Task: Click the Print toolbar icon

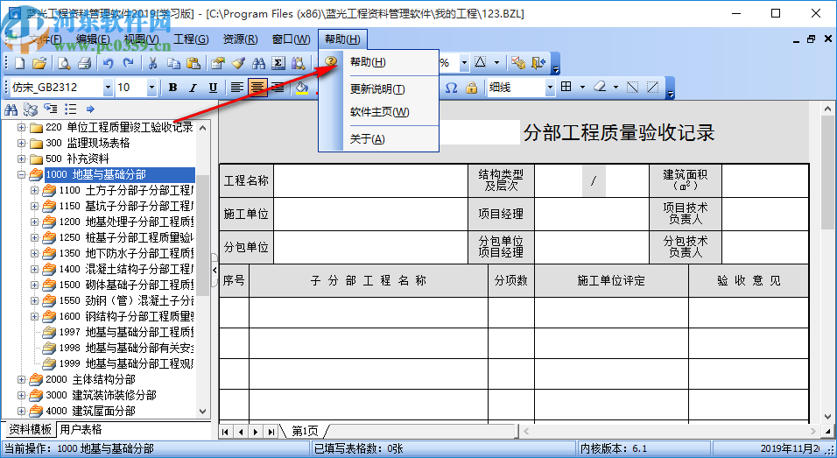Action: pos(84,63)
